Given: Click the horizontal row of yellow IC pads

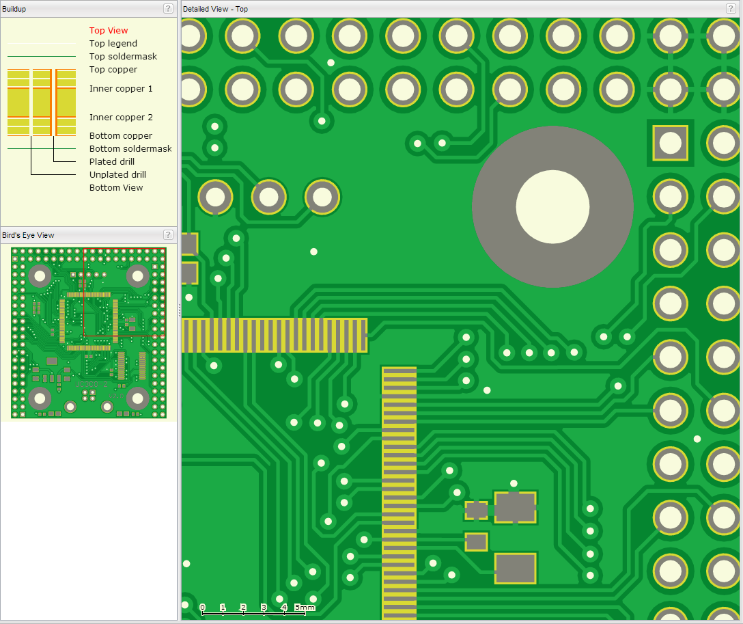Looking at the screenshot, I should (275, 335).
